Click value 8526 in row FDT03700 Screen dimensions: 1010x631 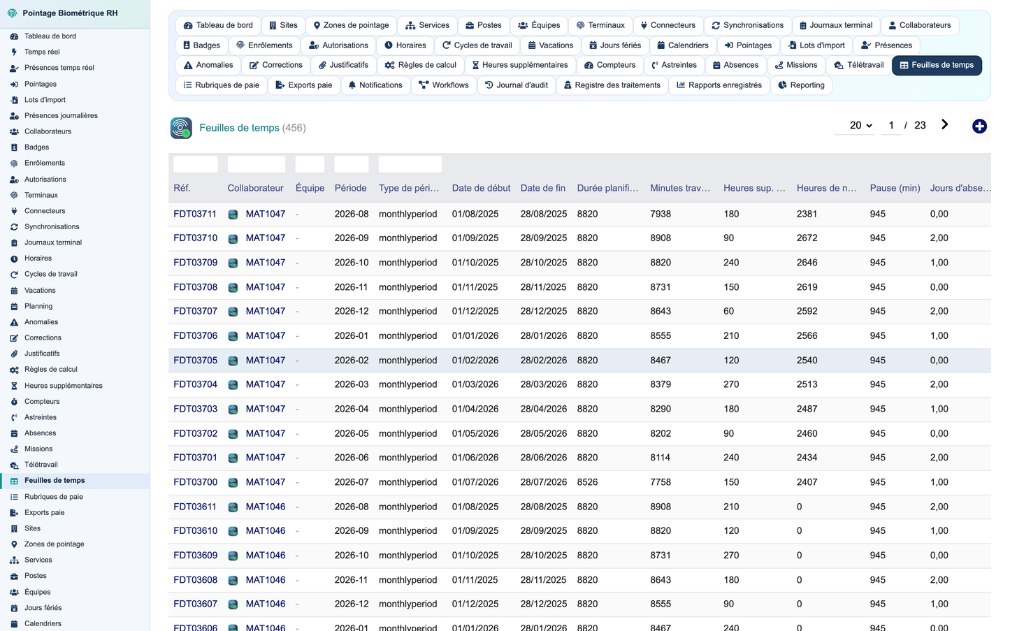coord(587,482)
